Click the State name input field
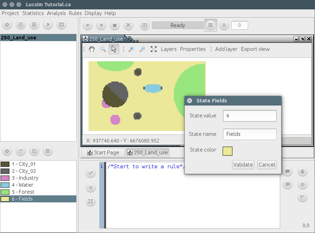315x233 pixels. click(249, 134)
